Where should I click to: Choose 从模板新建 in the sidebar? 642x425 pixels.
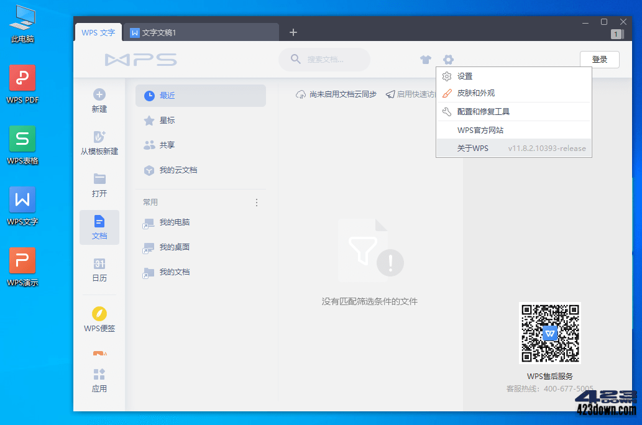[99, 142]
